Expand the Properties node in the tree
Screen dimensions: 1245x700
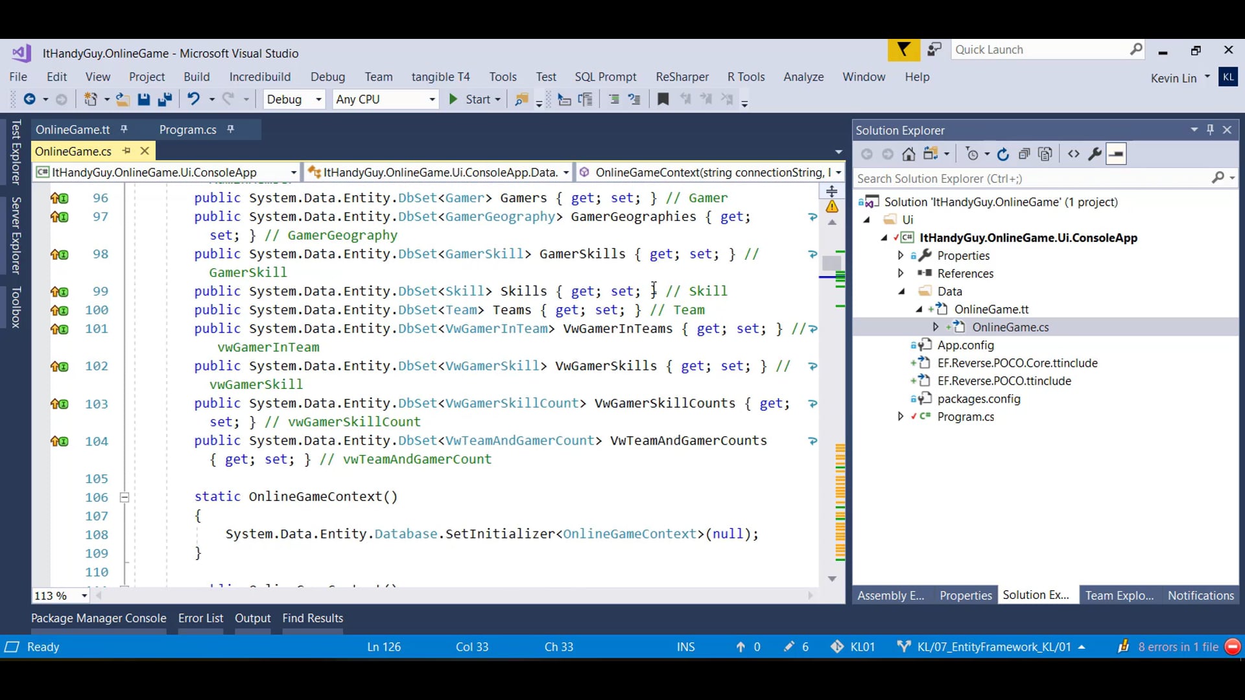click(901, 255)
